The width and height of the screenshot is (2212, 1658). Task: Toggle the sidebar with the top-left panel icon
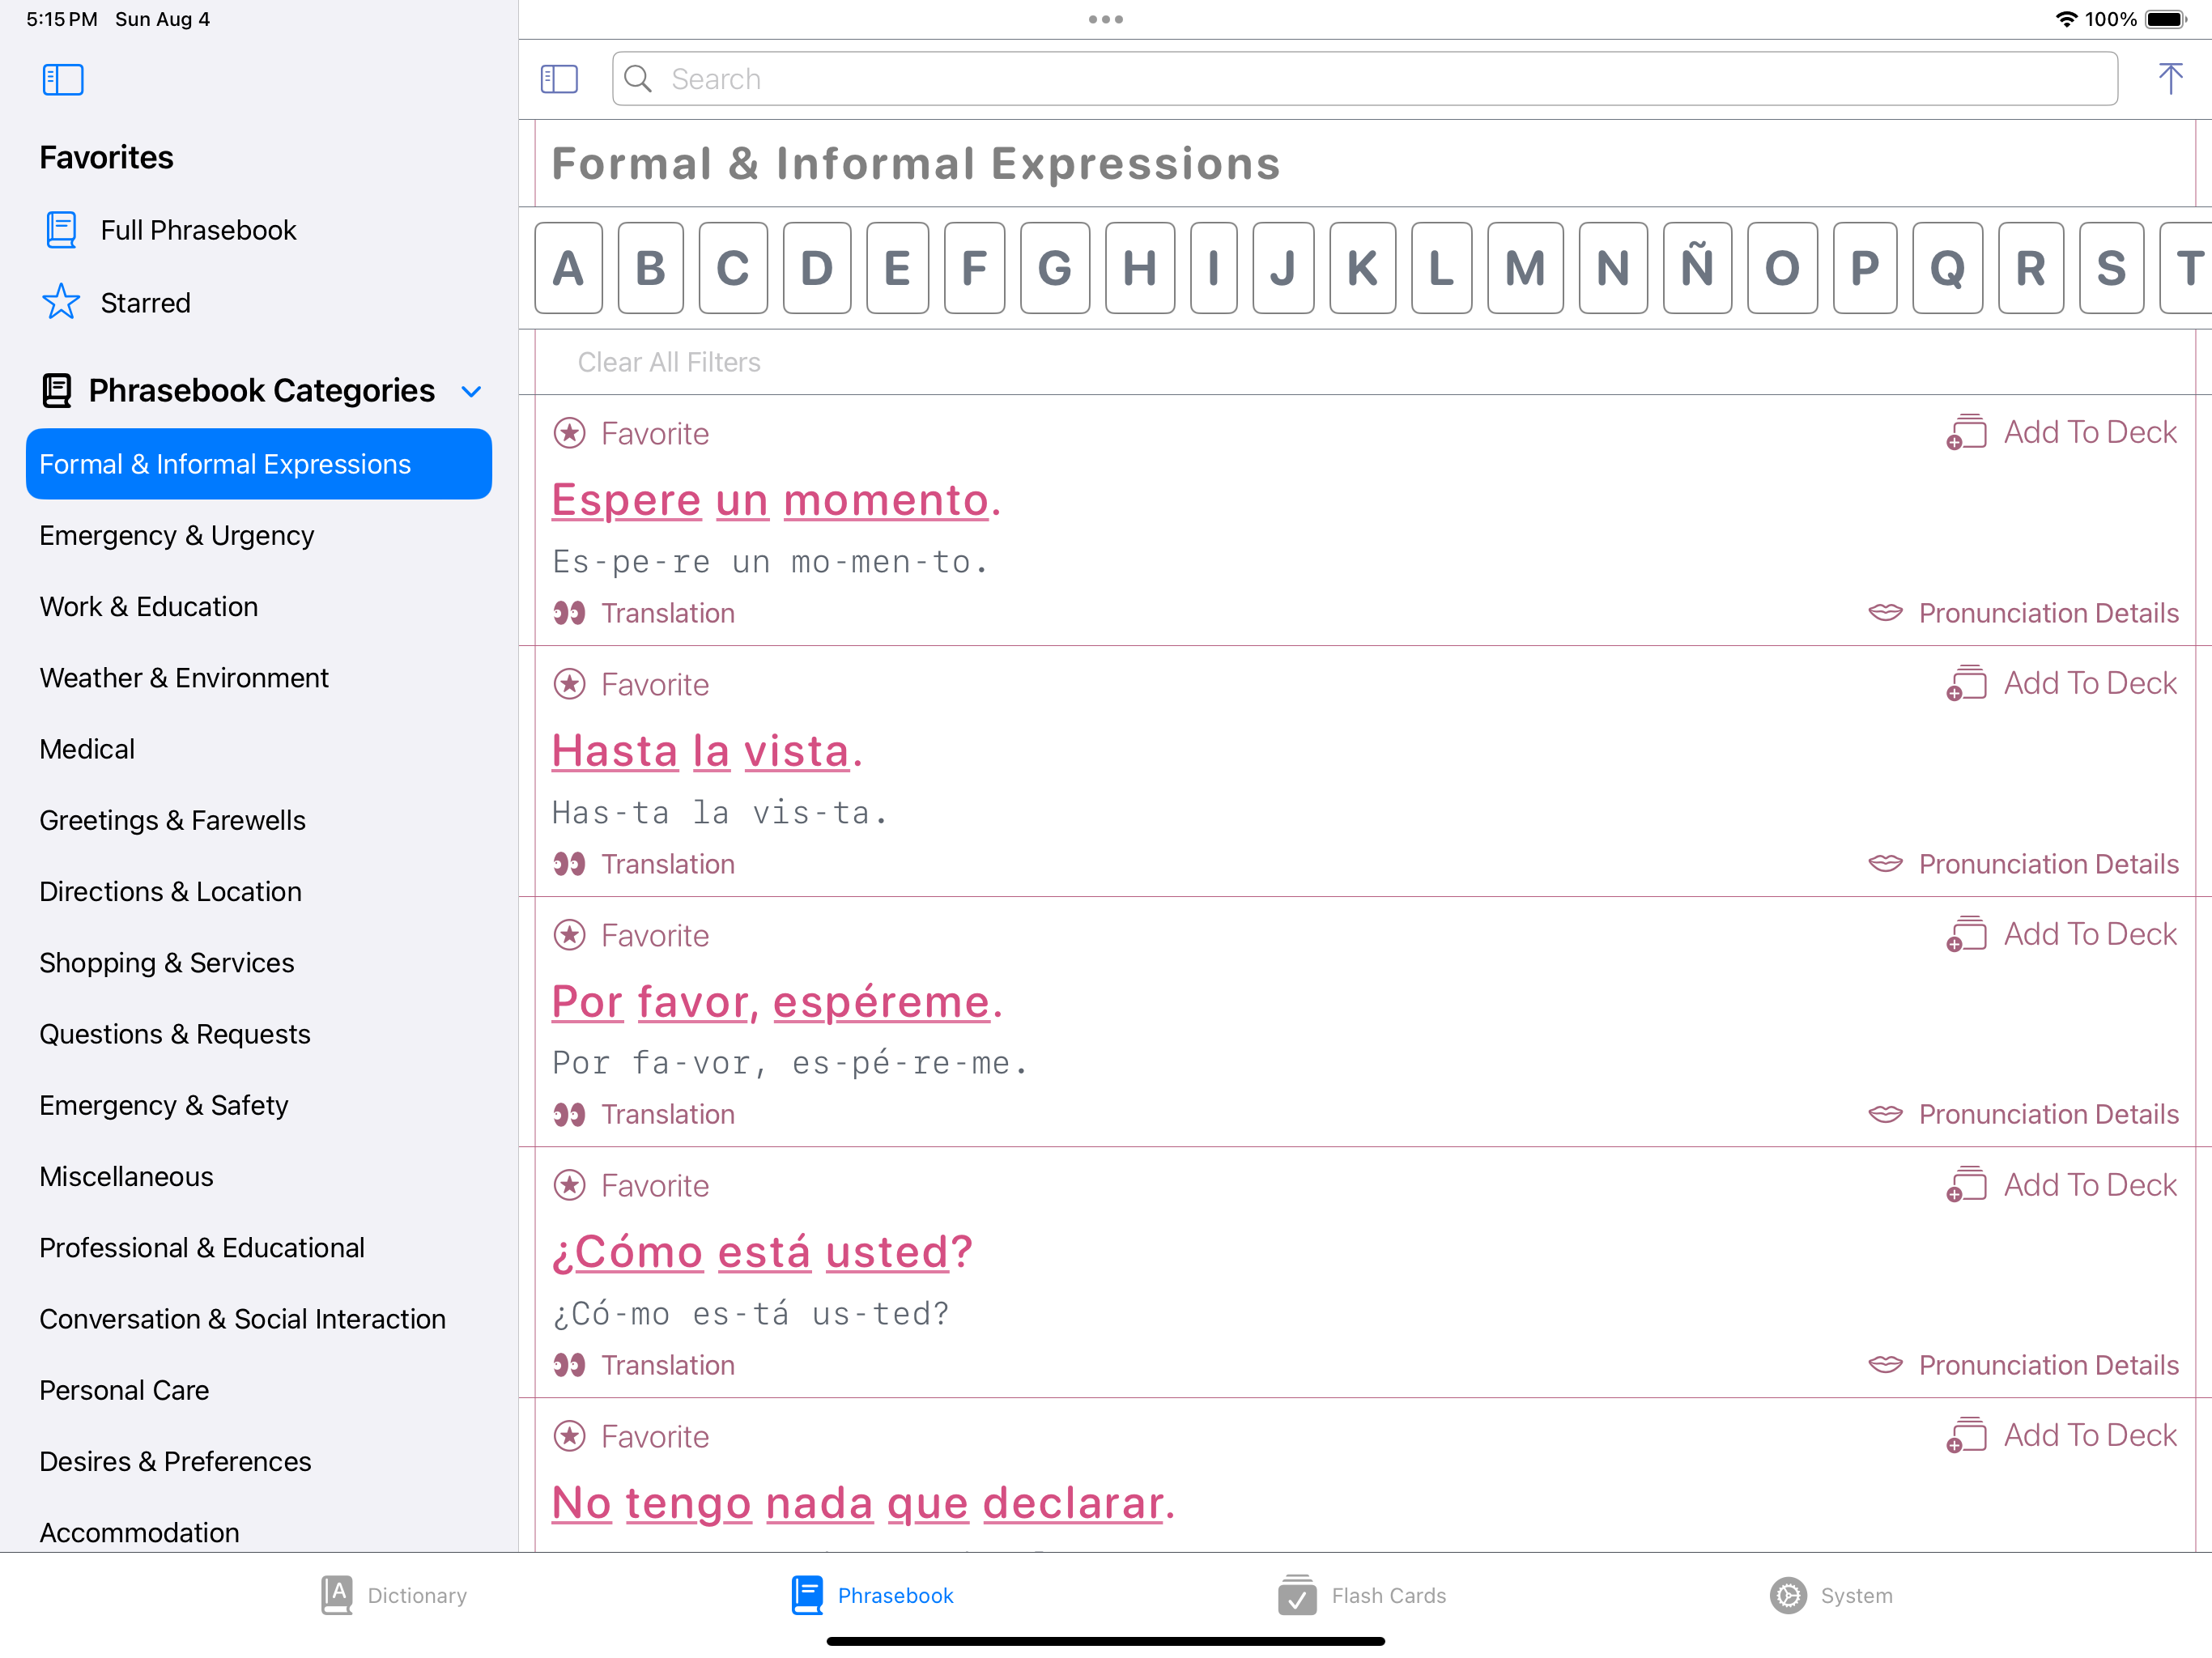click(x=62, y=79)
